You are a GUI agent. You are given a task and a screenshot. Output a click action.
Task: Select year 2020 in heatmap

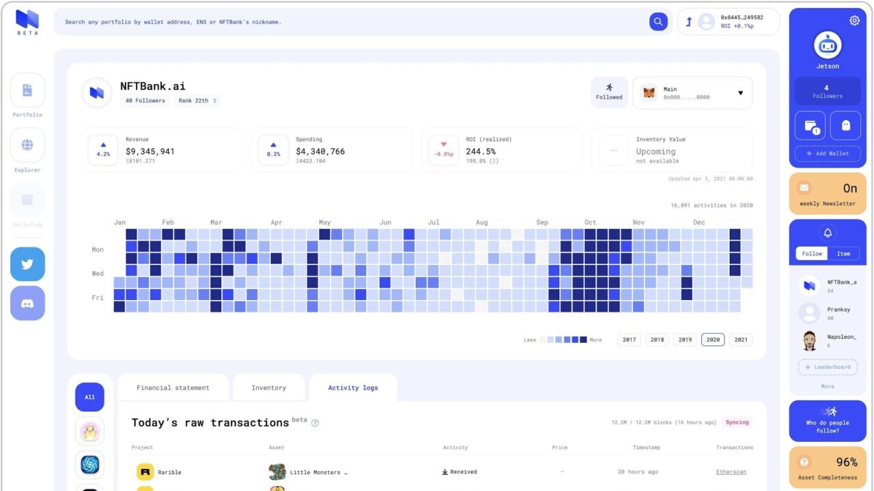[713, 340]
